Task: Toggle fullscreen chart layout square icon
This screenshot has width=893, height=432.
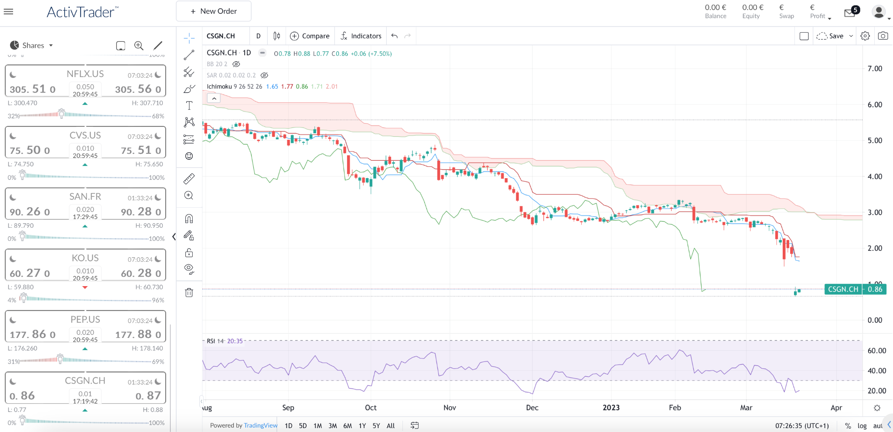Action: [x=804, y=36]
